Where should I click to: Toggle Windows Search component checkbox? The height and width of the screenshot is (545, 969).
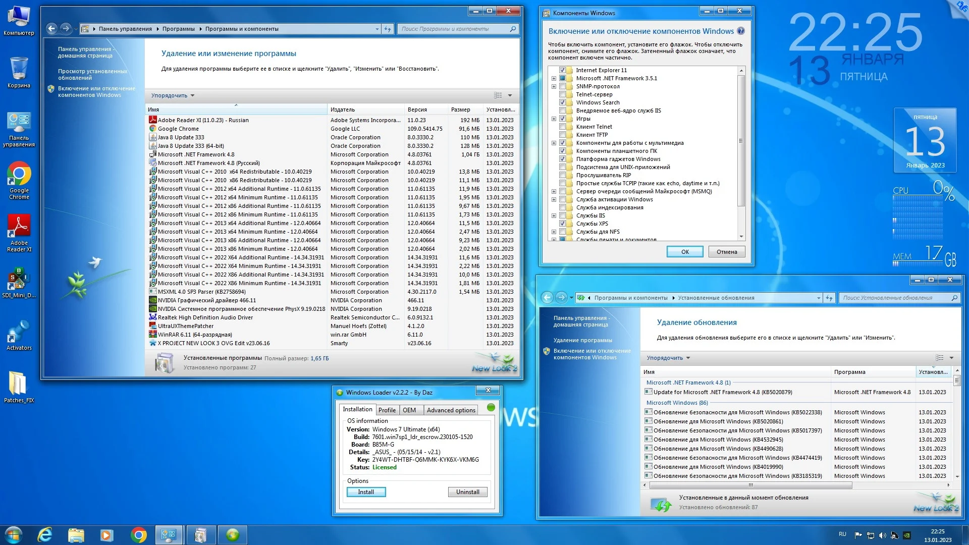(562, 102)
